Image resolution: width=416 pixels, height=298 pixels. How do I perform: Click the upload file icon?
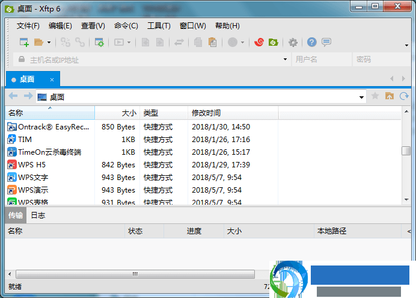point(145,42)
